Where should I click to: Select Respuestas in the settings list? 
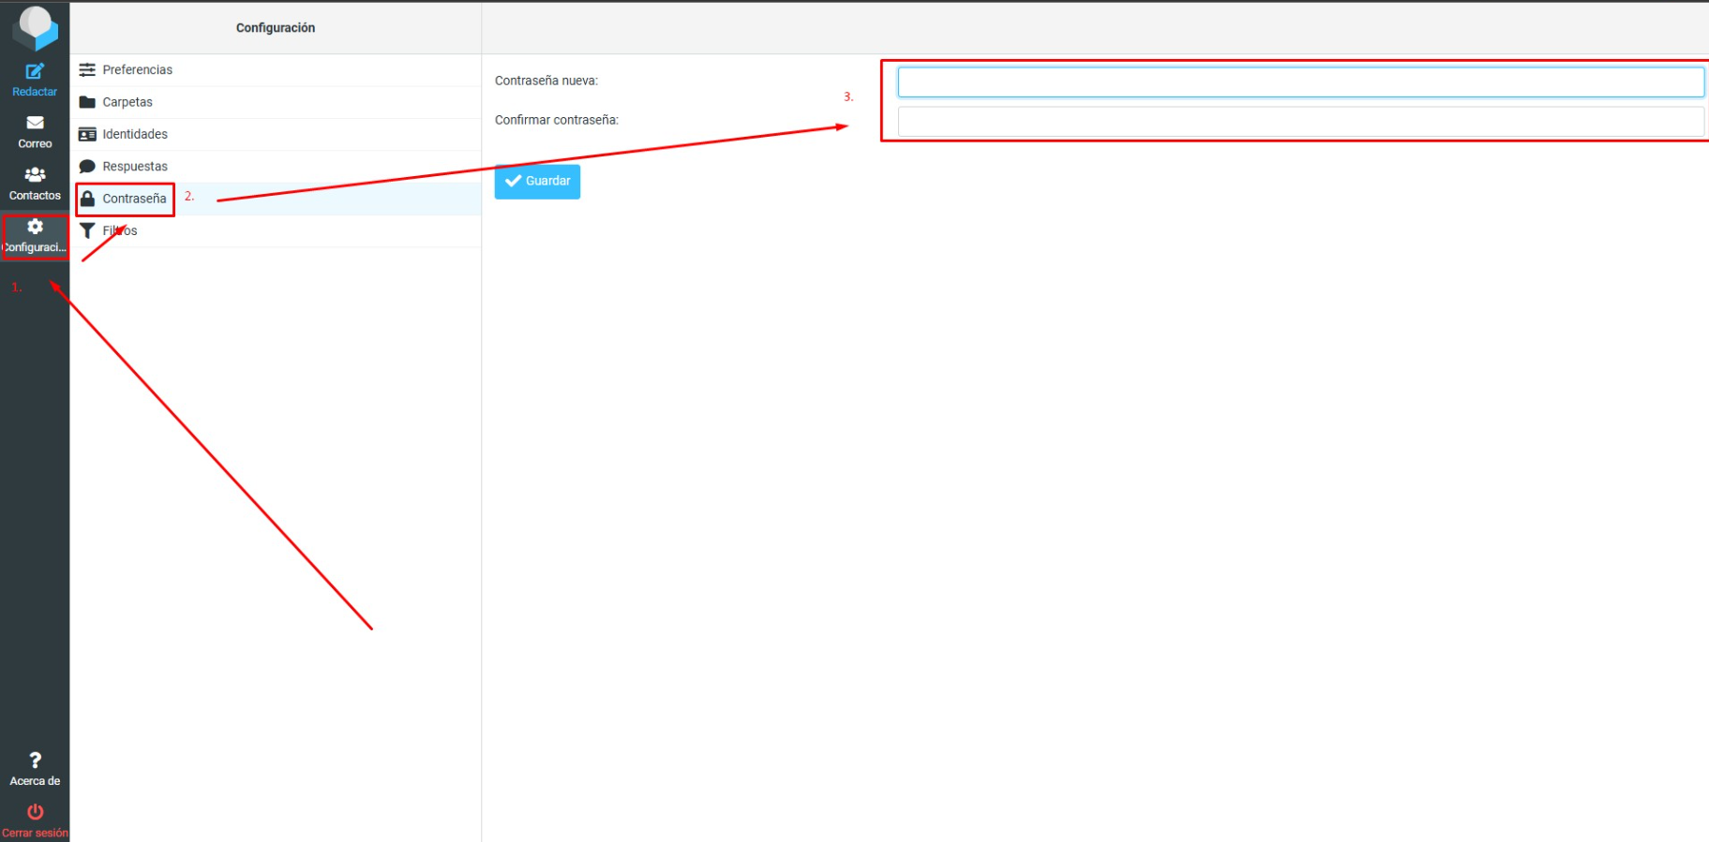click(135, 167)
